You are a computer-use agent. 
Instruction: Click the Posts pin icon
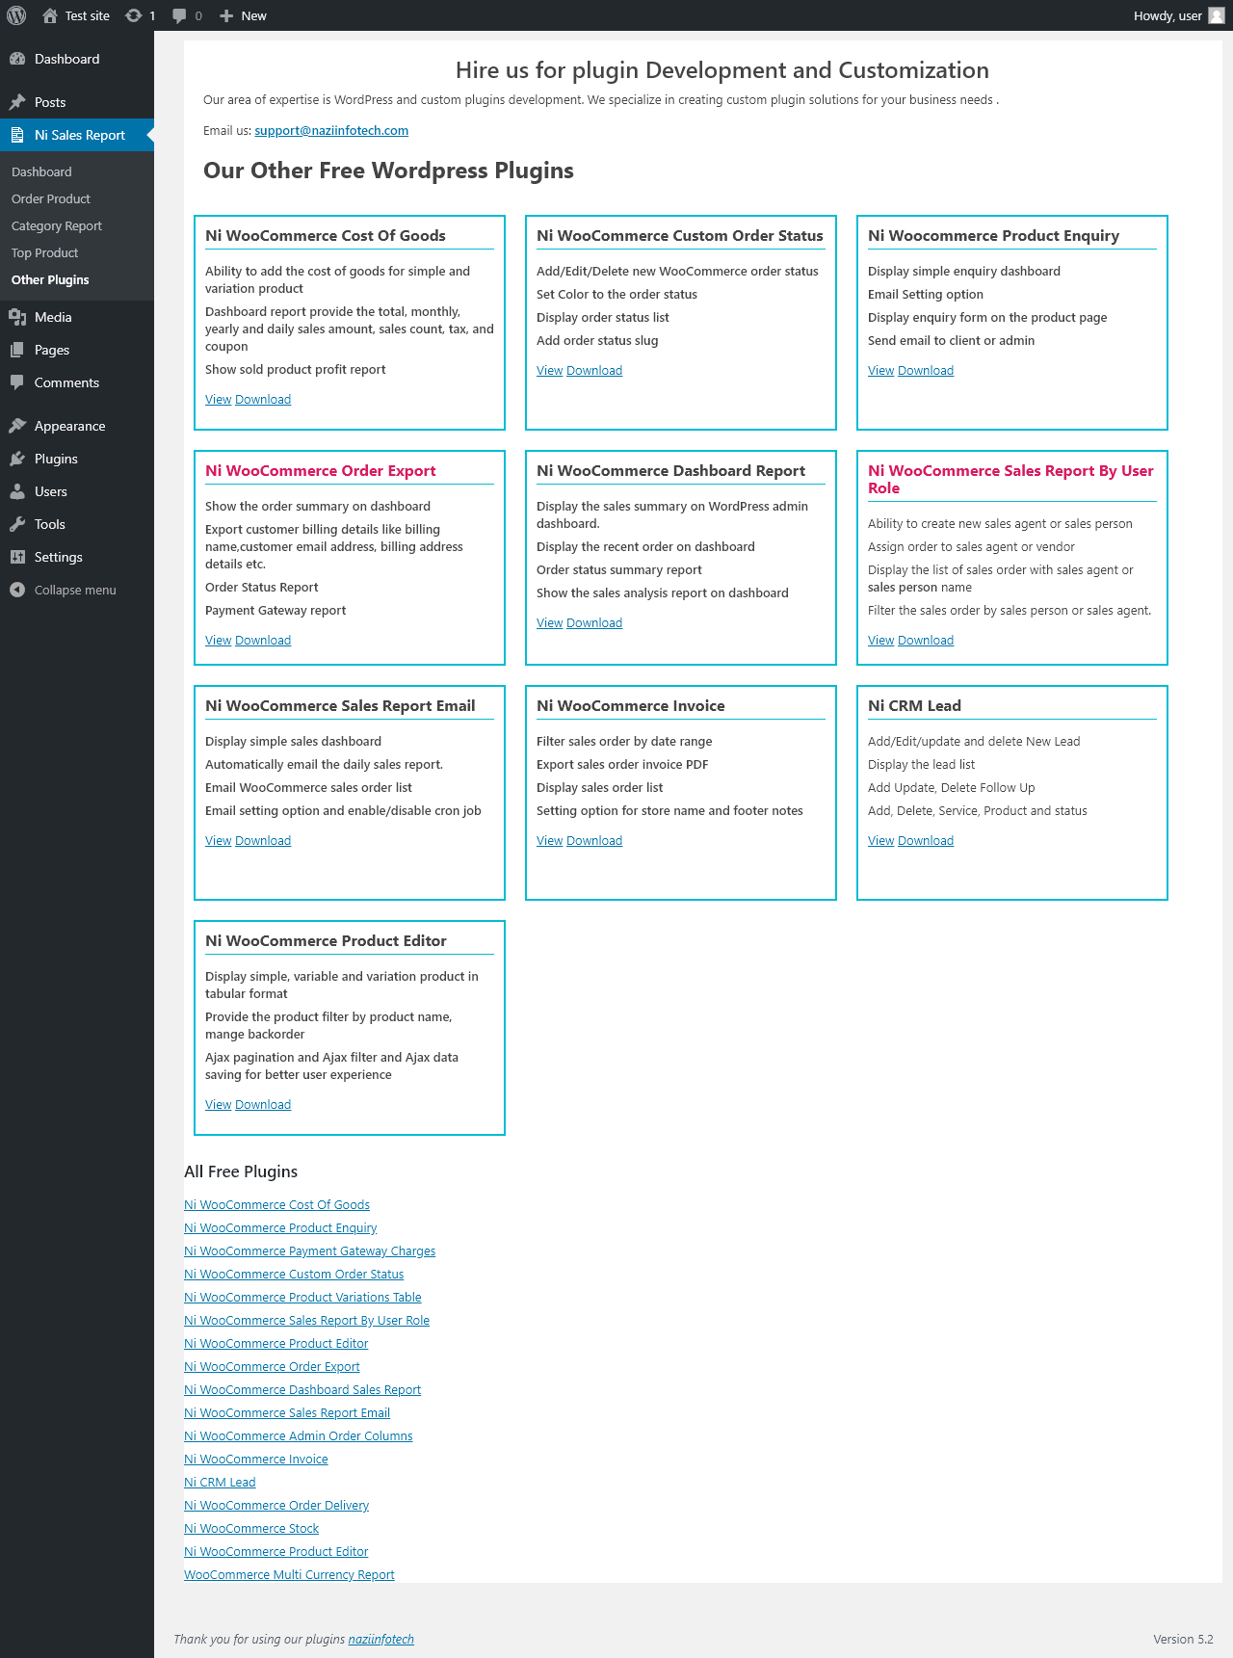pos(17,102)
